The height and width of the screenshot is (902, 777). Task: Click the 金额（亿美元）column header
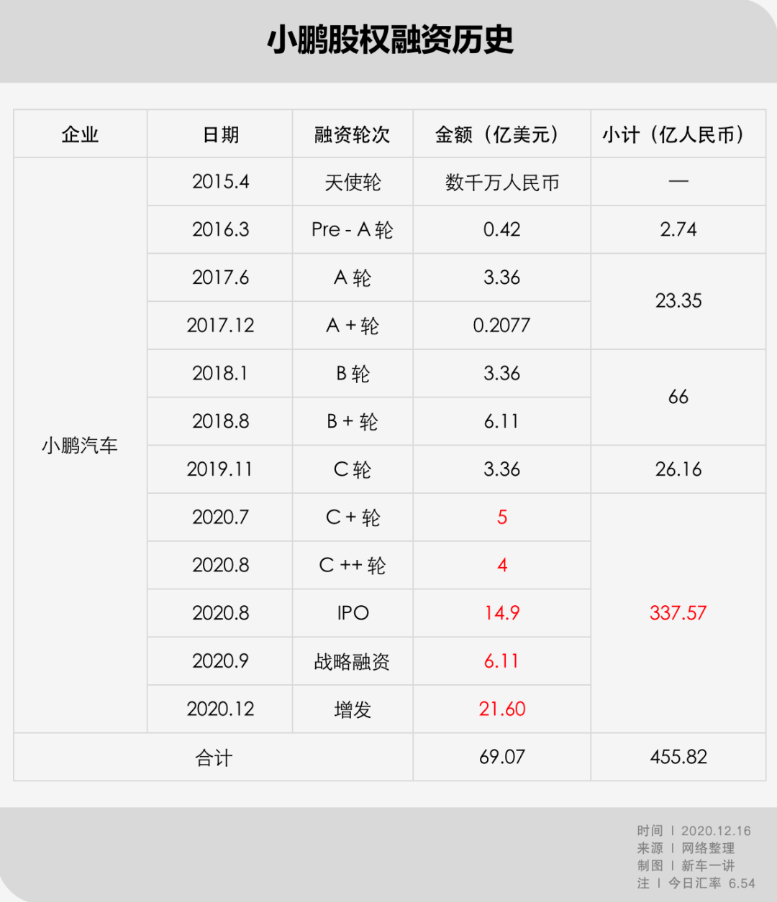(x=501, y=134)
